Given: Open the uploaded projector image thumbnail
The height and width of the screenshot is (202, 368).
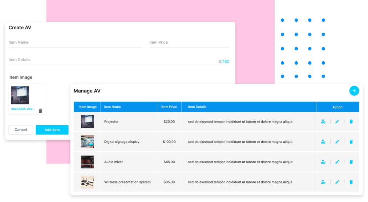Looking at the screenshot, I should (x=20, y=95).
